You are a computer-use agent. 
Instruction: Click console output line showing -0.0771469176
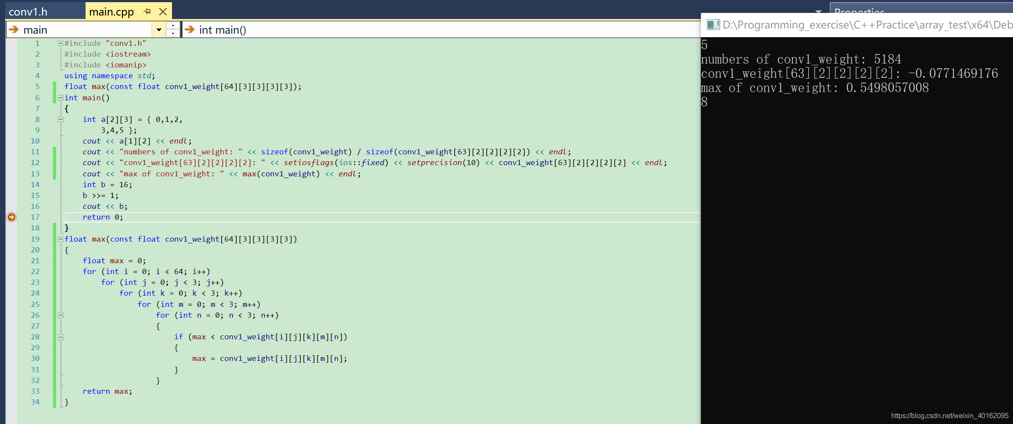[850, 73]
